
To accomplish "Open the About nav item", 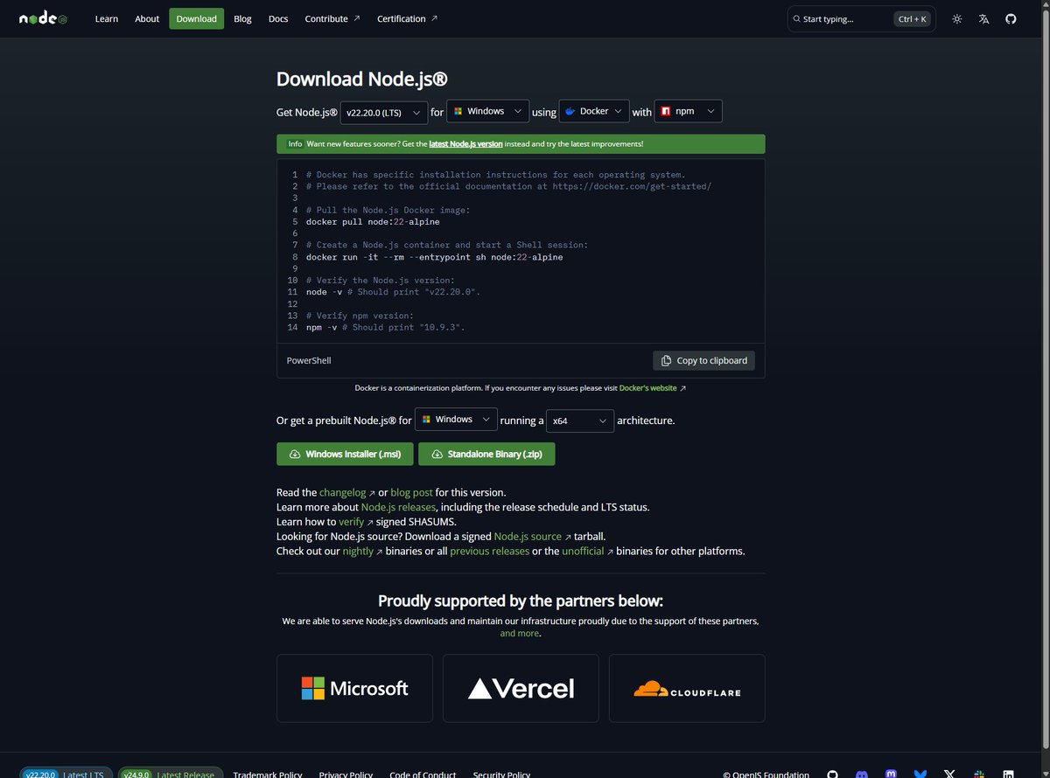I will (147, 18).
